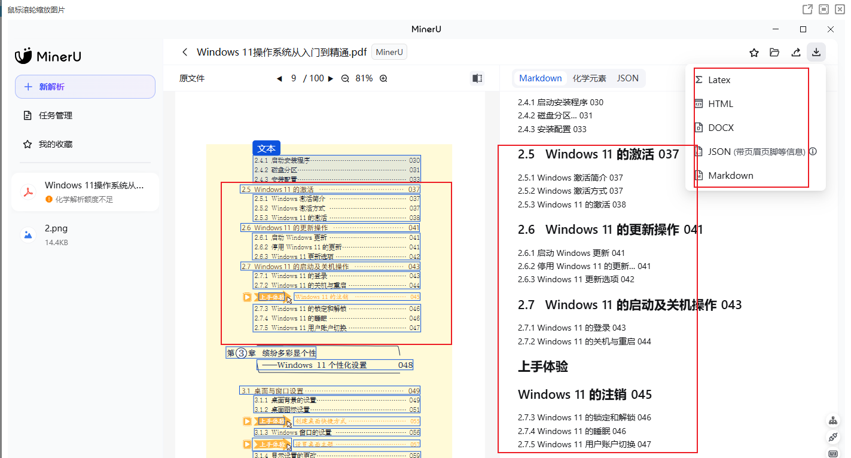Click the line 2.4.1 启动安装程序 030

pos(561,102)
